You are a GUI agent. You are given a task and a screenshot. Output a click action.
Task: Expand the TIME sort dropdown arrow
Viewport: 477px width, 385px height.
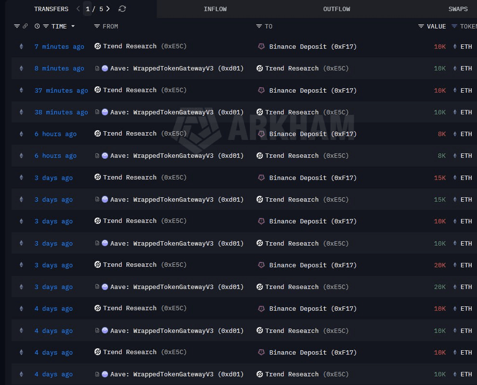pos(73,26)
